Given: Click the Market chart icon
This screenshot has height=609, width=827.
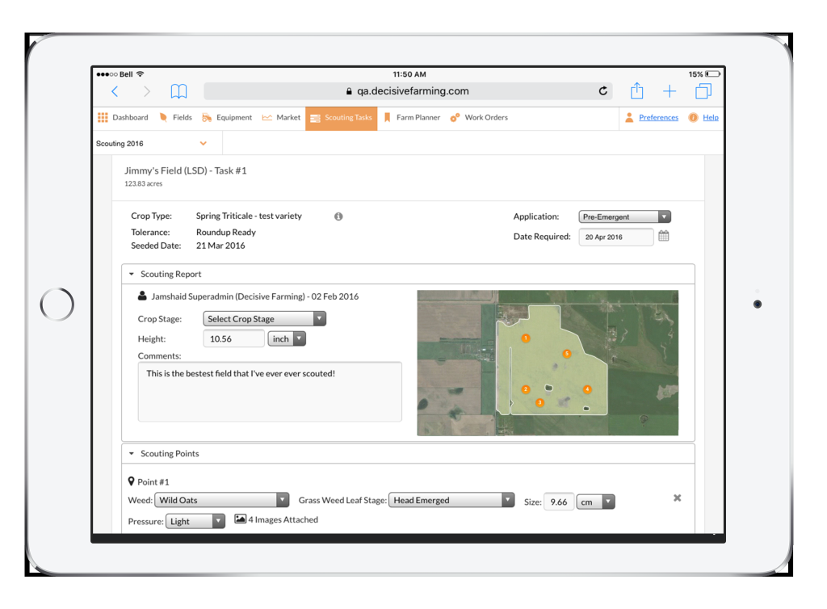Looking at the screenshot, I should [267, 118].
